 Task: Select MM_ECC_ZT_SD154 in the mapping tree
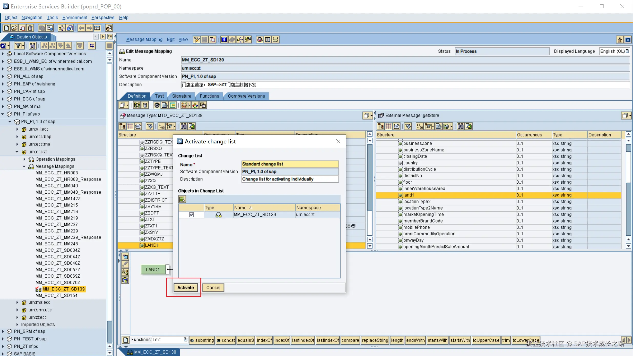pos(56,295)
